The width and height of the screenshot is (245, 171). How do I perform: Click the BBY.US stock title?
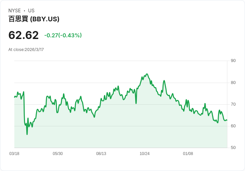[34, 19]
